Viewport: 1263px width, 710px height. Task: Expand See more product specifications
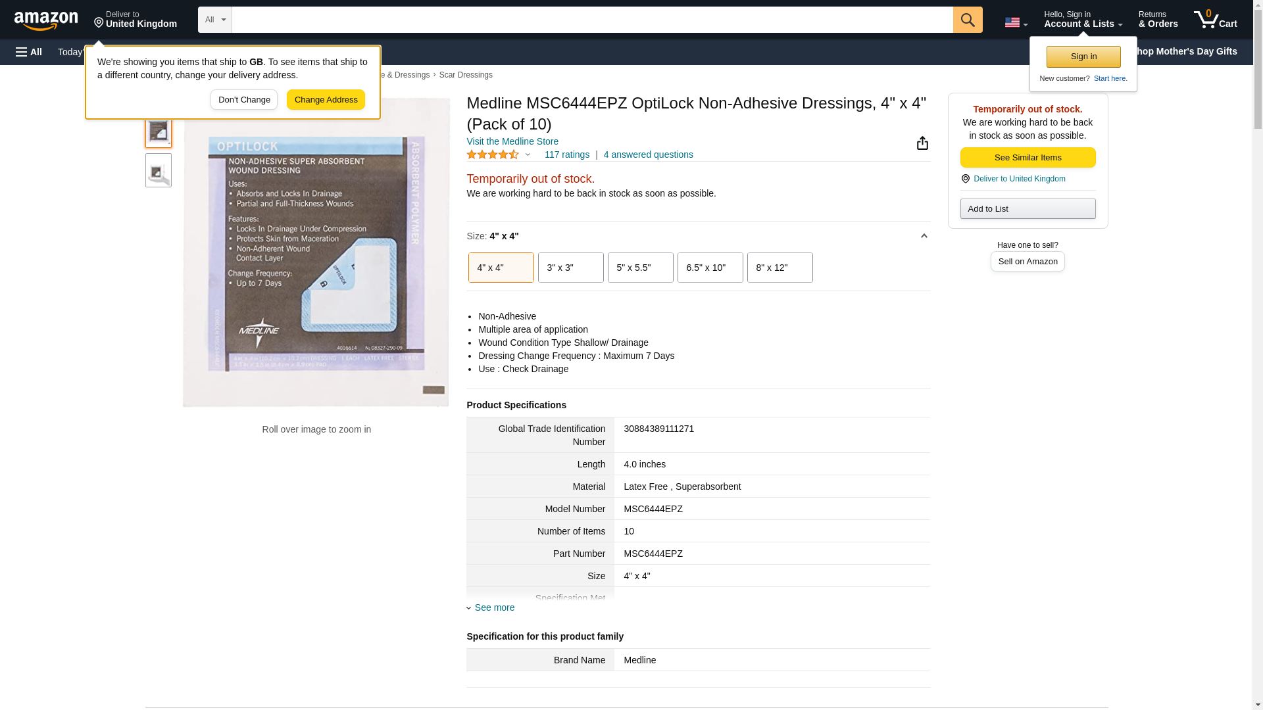coord(494,607)
